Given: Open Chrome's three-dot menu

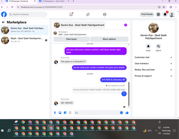Looking at the screenshot, I should pyautogui.click(x=176, y=7).
